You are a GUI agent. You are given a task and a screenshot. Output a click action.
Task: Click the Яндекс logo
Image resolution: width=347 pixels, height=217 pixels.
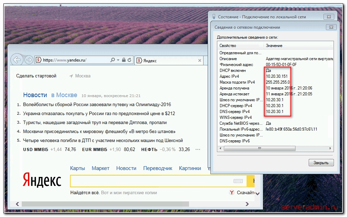coord(42,180)
